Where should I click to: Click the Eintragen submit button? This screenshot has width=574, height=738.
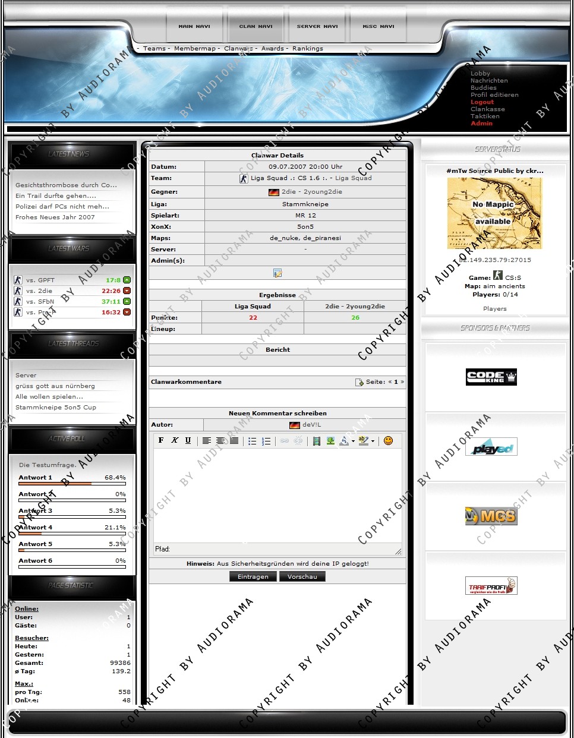click(x=253, y=576)
